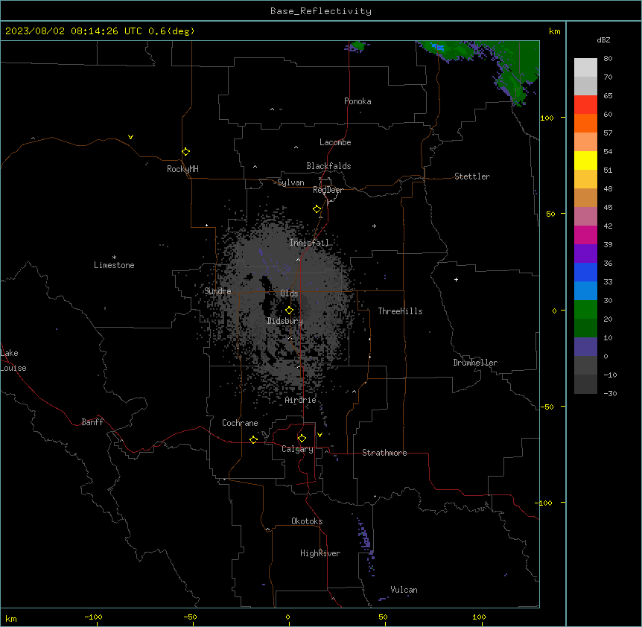The image size is (642, 627).
Task: Select the Blackfalds city label
Action: point(328,166)
